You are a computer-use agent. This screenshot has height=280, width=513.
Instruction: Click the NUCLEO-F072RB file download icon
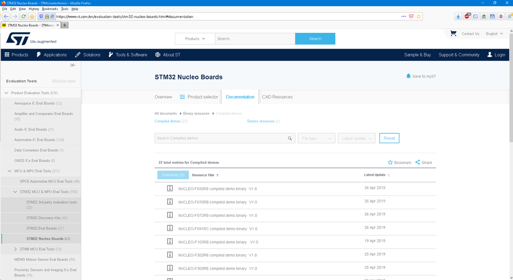point(170,215)
